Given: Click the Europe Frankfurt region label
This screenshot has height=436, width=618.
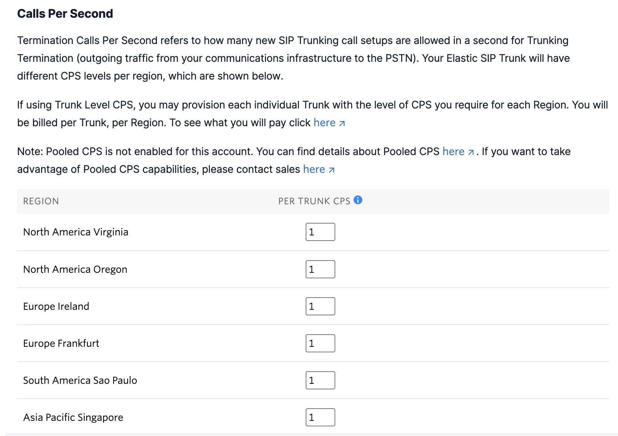Looking at the screenshot, I should [x=61, y=343].
